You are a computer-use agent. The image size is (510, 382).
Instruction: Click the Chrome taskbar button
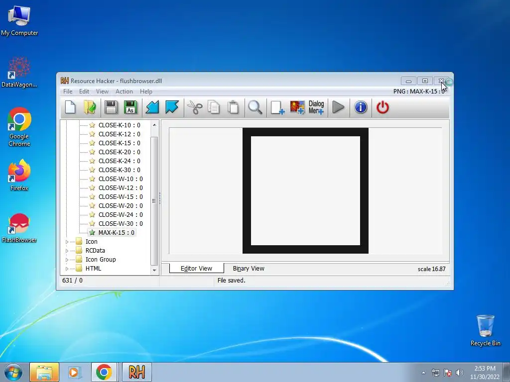(104, 372)
